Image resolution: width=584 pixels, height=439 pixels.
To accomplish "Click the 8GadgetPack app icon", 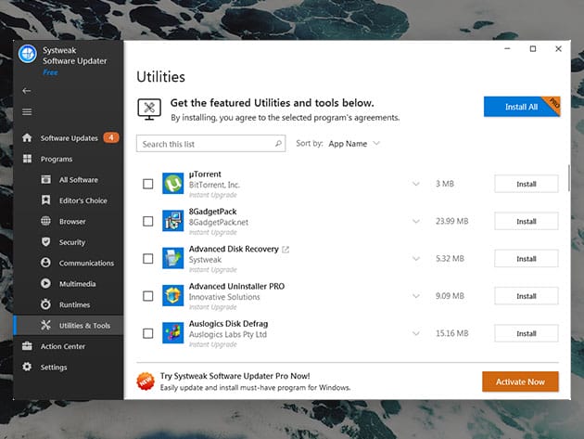I will tap(172, 221).
